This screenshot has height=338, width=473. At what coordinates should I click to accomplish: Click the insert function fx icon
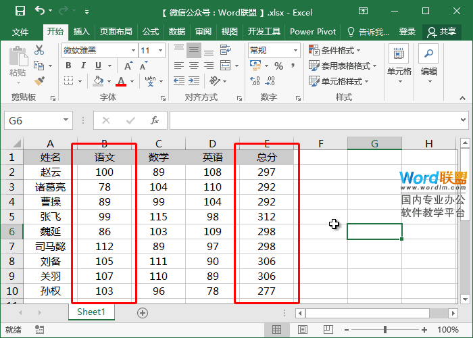pos(155,120)
